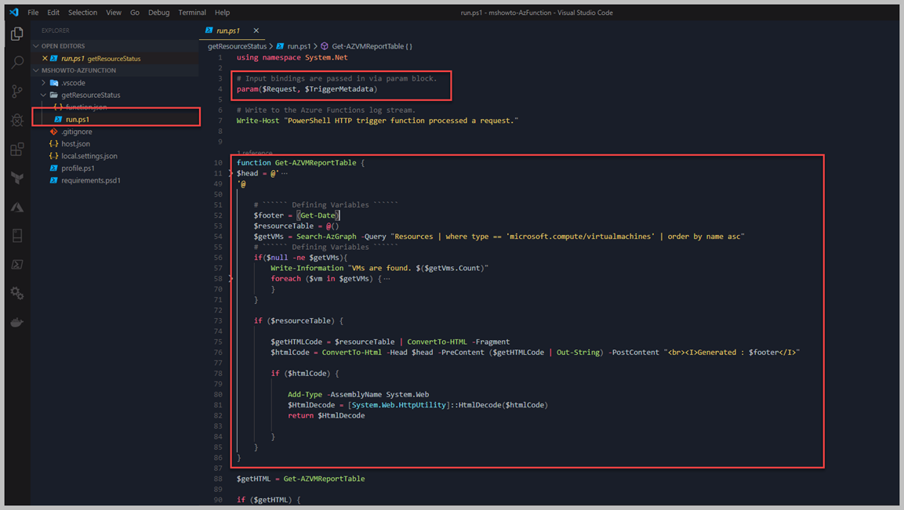The height and width of the screenshot is (510, 904).
Task: Collapse the getResourceStatus folder
Action: 44,95
